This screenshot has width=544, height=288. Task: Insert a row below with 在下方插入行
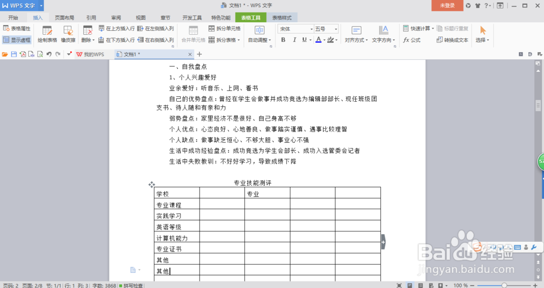point(116,40)
